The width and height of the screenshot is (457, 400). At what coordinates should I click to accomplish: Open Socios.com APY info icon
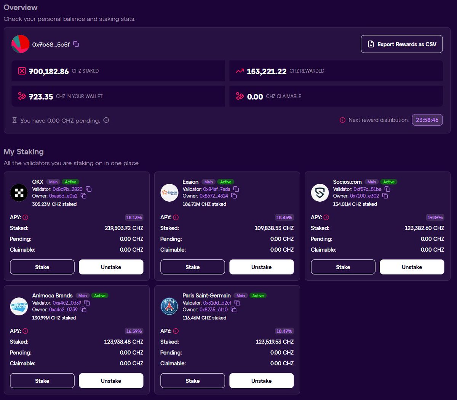tap(326, 217)
